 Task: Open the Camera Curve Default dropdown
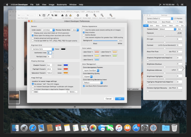click(x=167, y=29)
